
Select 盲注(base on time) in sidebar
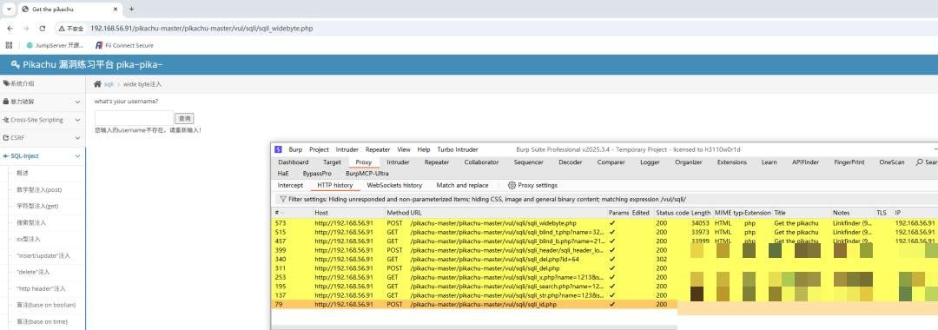click(42, 321)
